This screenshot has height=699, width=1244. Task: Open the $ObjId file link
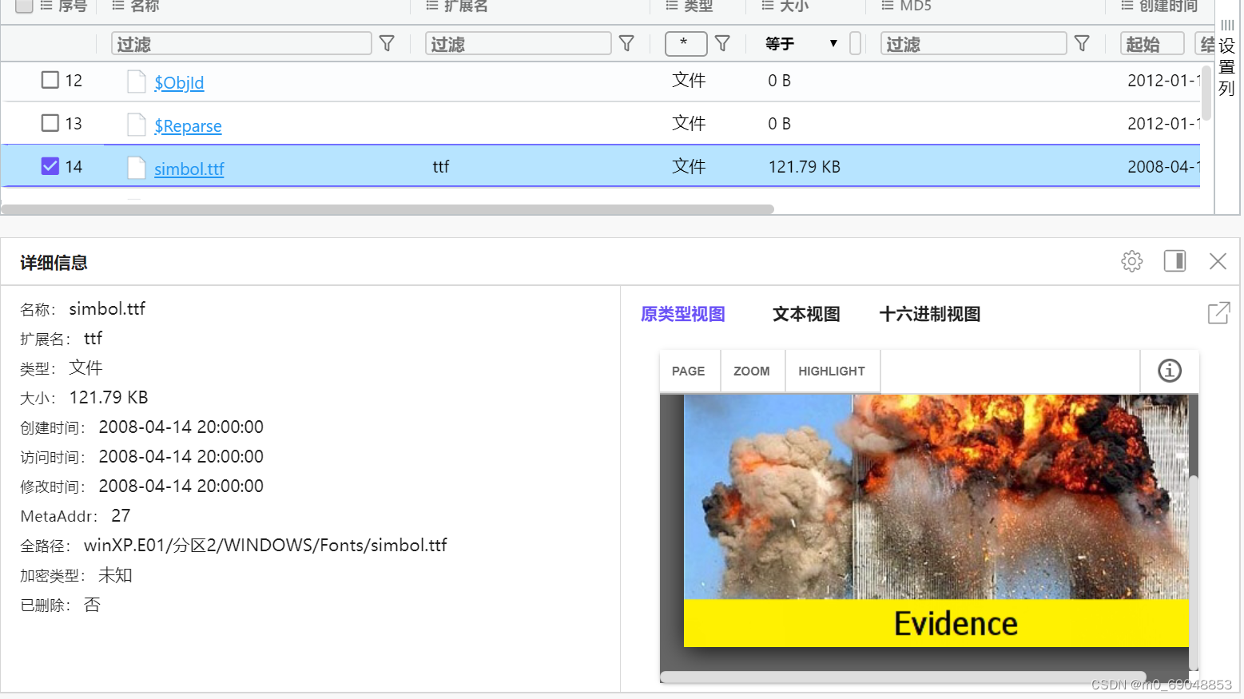coord(179,82)
